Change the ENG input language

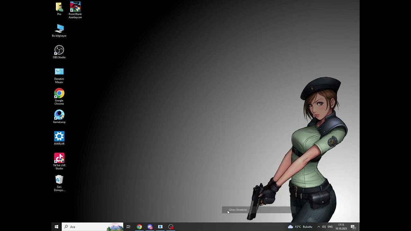(330, 227)
